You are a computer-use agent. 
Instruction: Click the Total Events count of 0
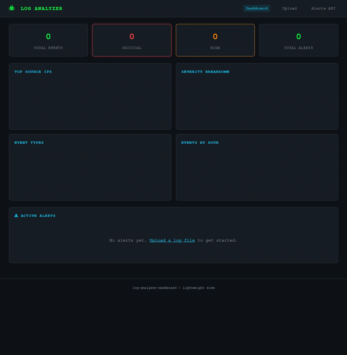48,36
